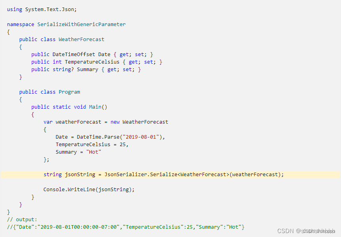Click the WeatherForecast class declaration
Viewport: 341px width, 237px height.
point(62,39)
